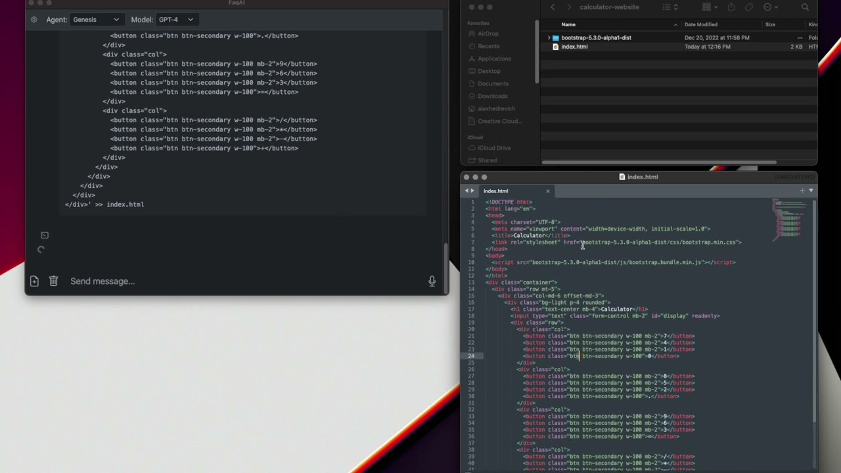Sort Finder list by Name column
This screenshot has width=841, height=473.
pyautogui.click(x=568, y=25)
